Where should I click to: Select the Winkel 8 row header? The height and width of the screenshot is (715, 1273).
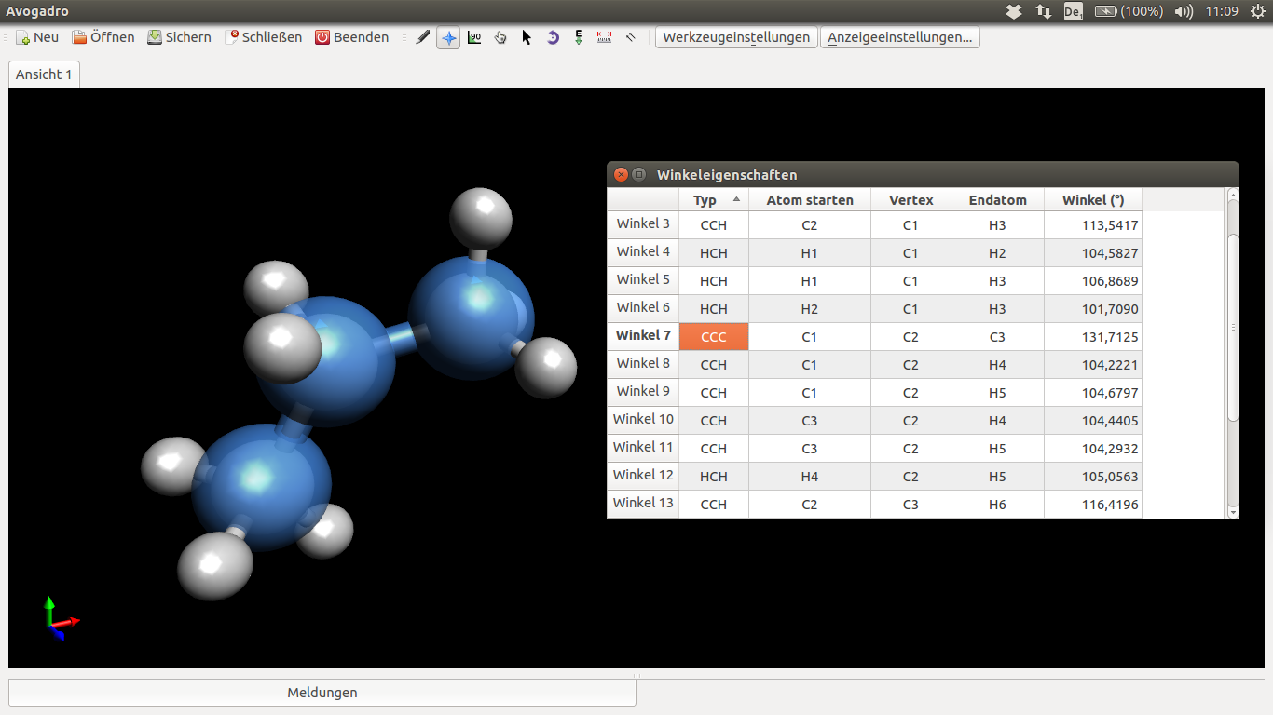[643, 364]
